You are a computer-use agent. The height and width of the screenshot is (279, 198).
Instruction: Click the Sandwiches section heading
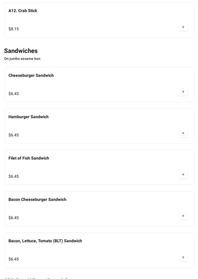[x=21, y=51]
